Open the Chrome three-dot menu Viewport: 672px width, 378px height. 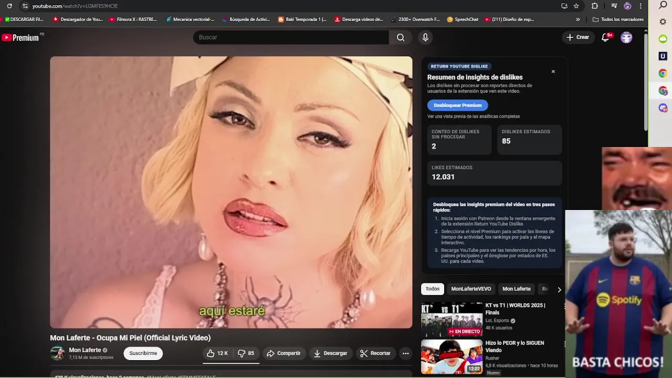click(640, 6)
